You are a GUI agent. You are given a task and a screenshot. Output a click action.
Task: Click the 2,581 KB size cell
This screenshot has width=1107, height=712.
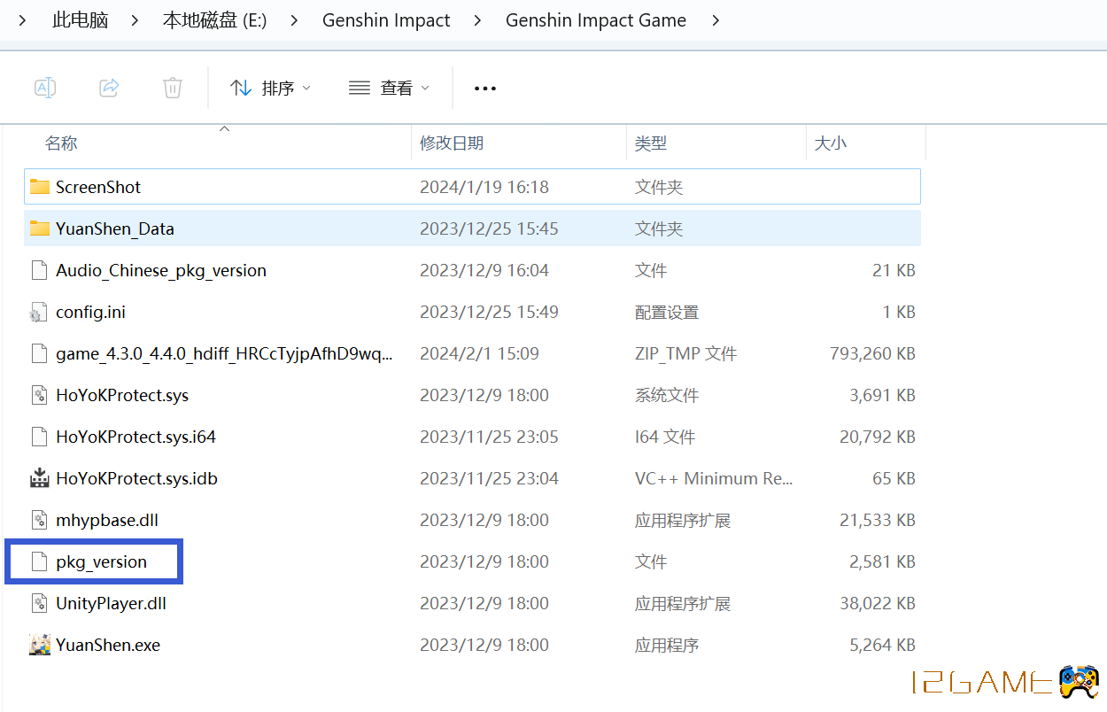882,561
